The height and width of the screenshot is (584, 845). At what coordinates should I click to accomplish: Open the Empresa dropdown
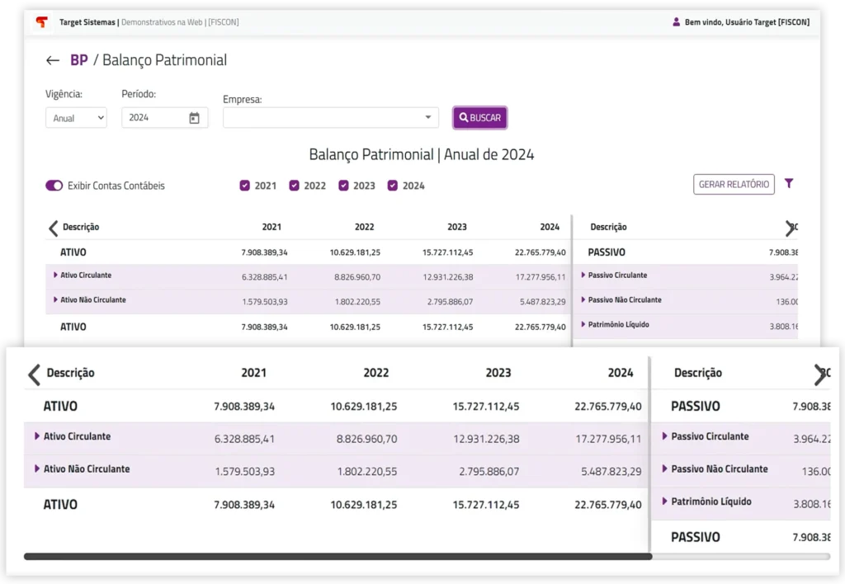(331, 118)
